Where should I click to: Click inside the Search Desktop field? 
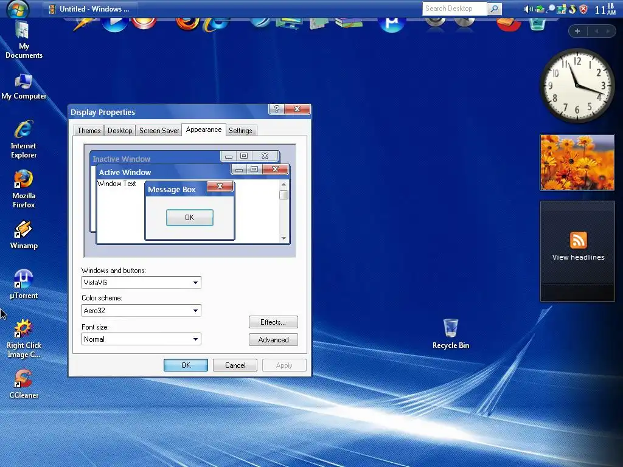(454, 9)
